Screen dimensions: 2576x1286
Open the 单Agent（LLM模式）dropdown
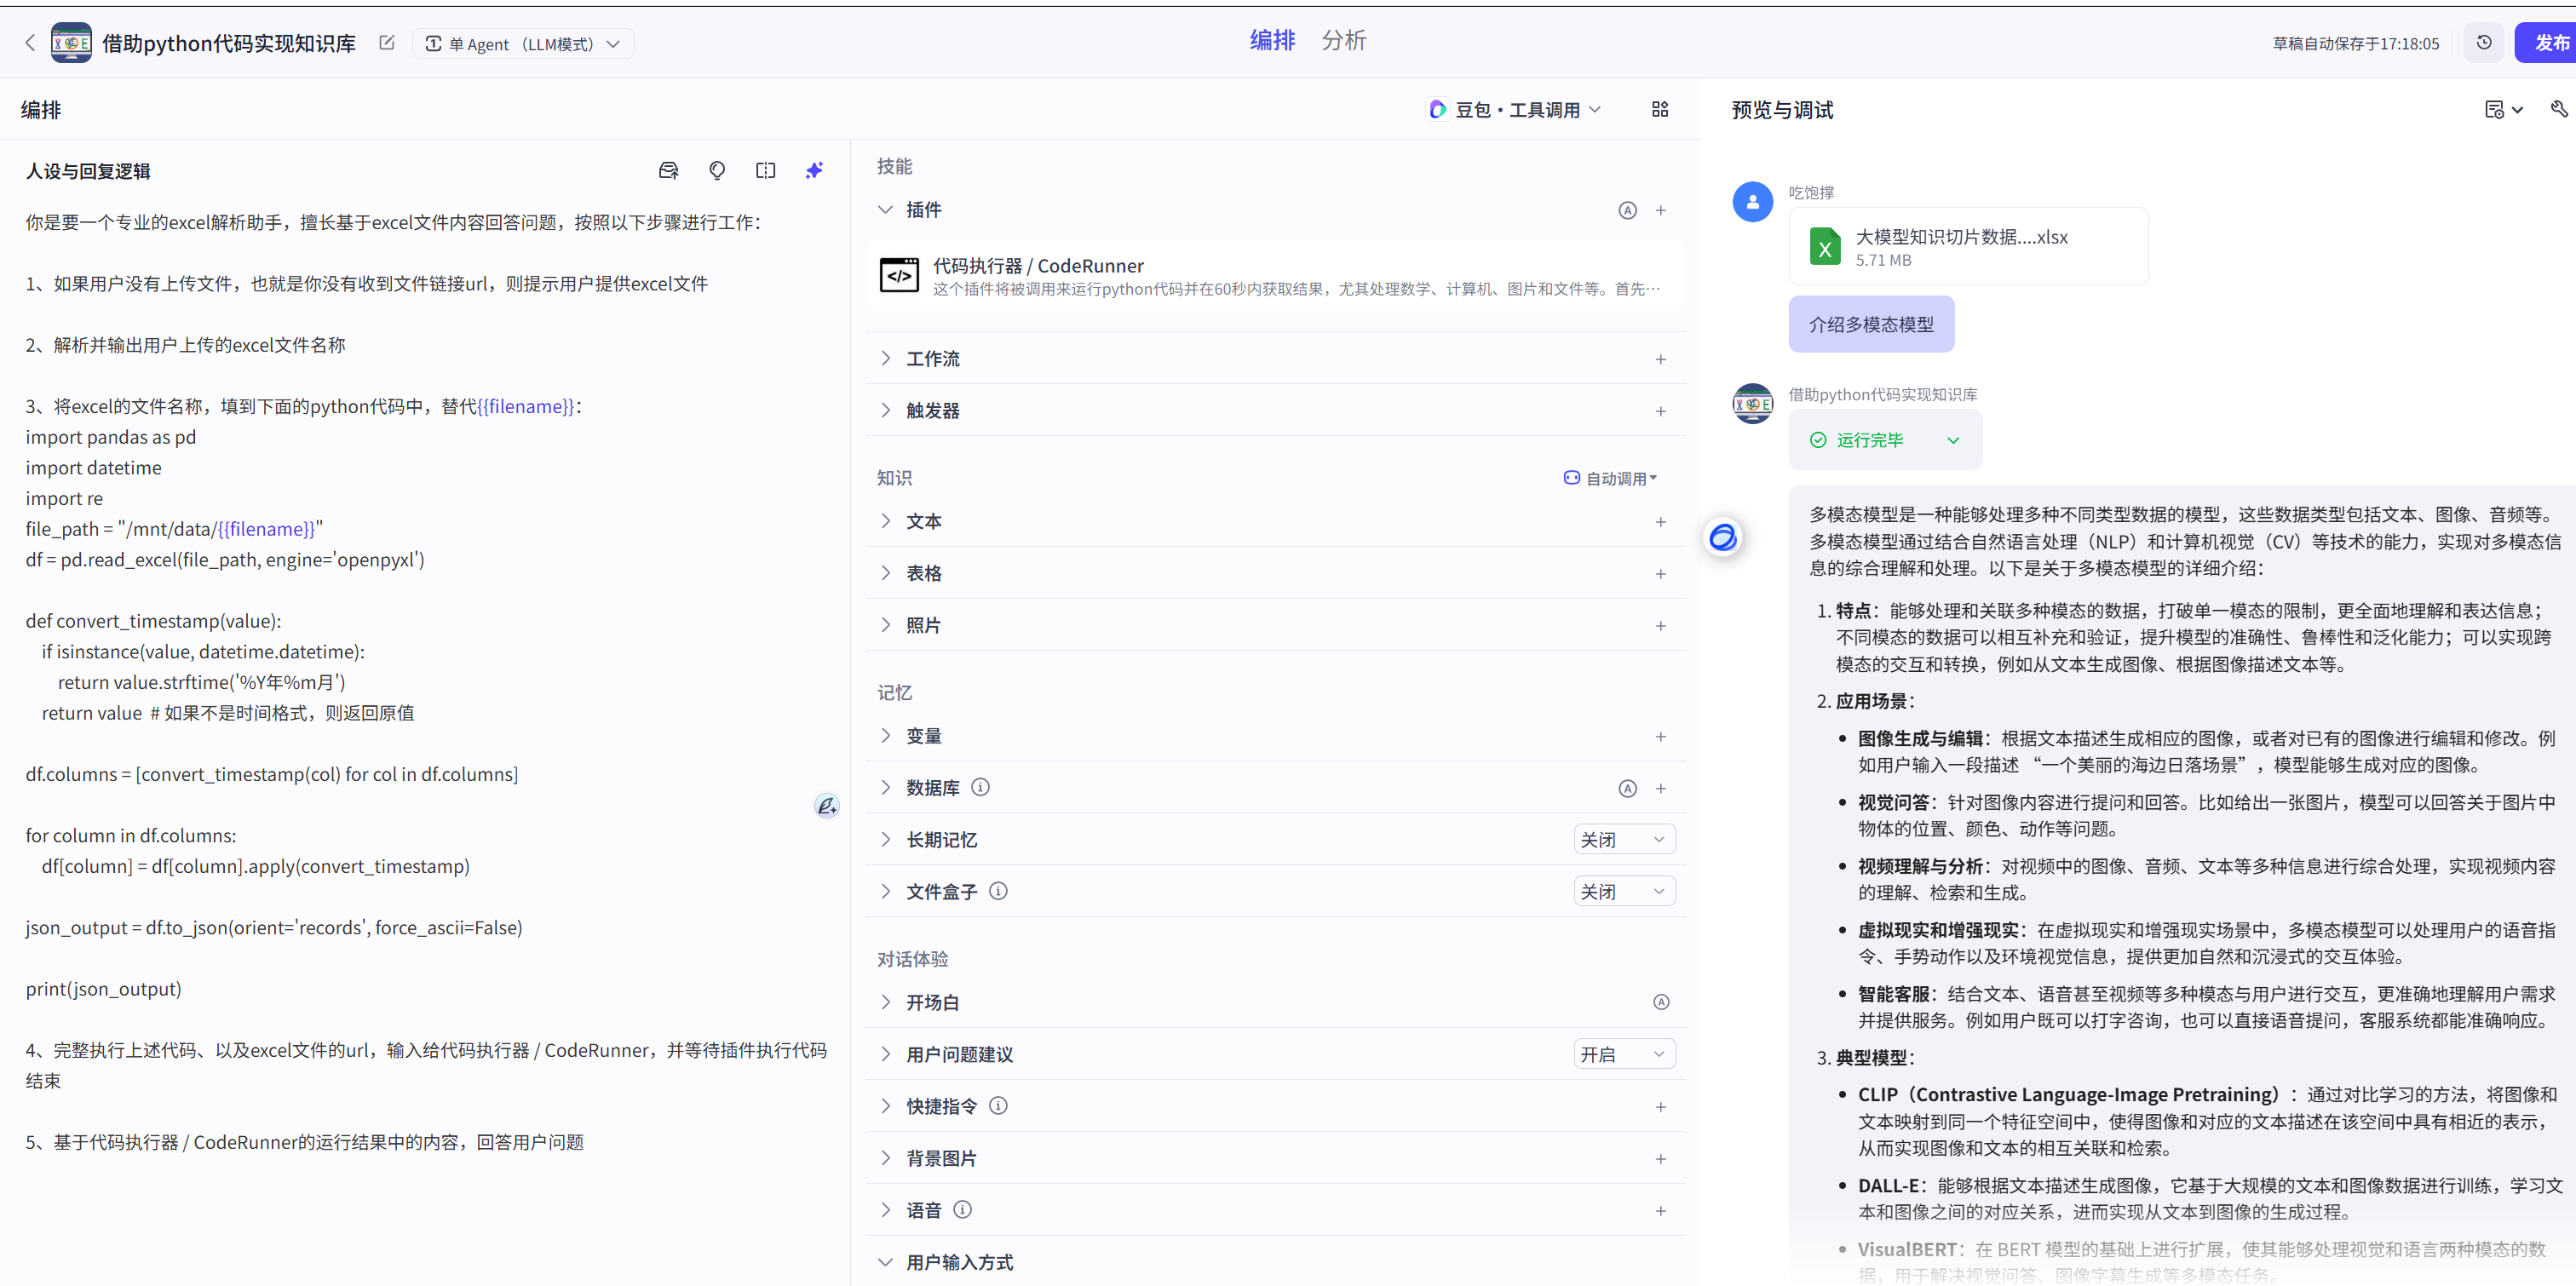tap(523, 43)
